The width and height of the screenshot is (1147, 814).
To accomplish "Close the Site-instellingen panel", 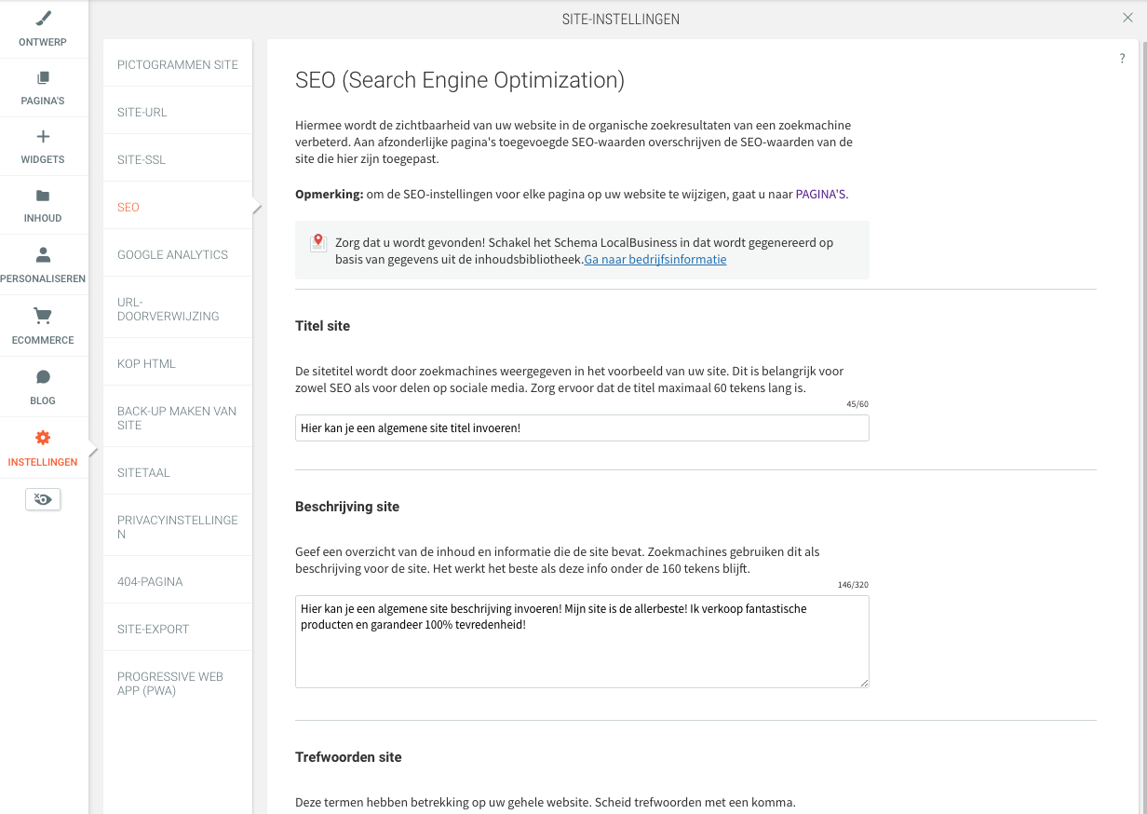I will coord(1128,18).
